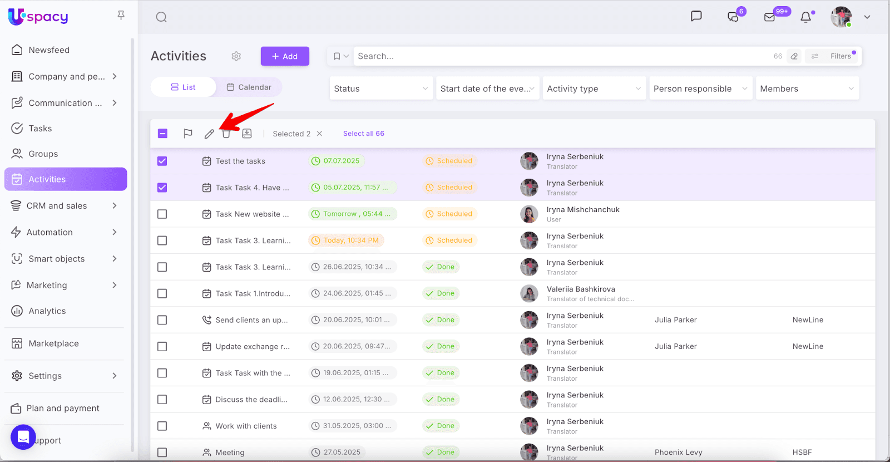Toggle the select-all checkbox in table header
Viewport: 890px width, 462px height.
[x=162, y=134]
